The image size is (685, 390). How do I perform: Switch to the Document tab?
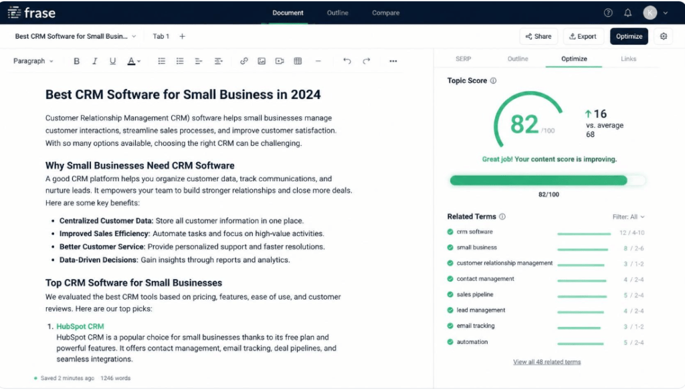pos(288,13)
